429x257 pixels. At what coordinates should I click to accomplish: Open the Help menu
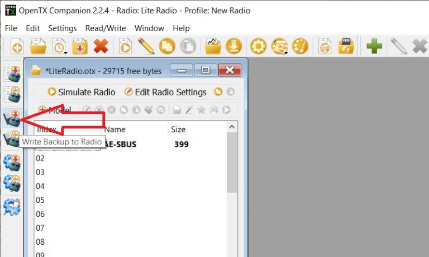(181, 28)
